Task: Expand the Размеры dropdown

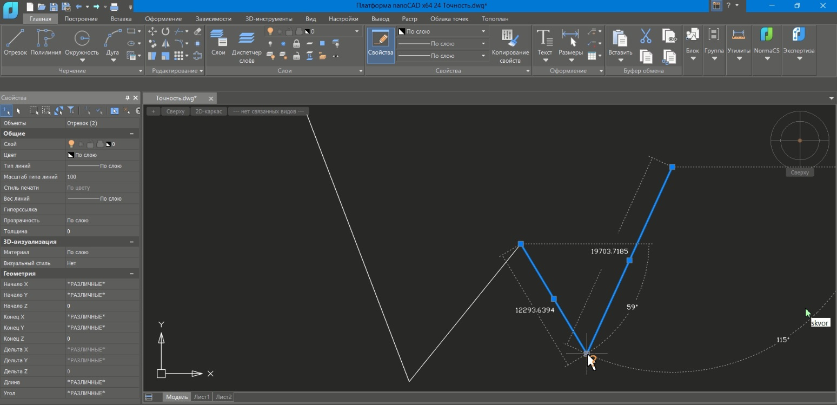Action: click(x=570, y=59)
